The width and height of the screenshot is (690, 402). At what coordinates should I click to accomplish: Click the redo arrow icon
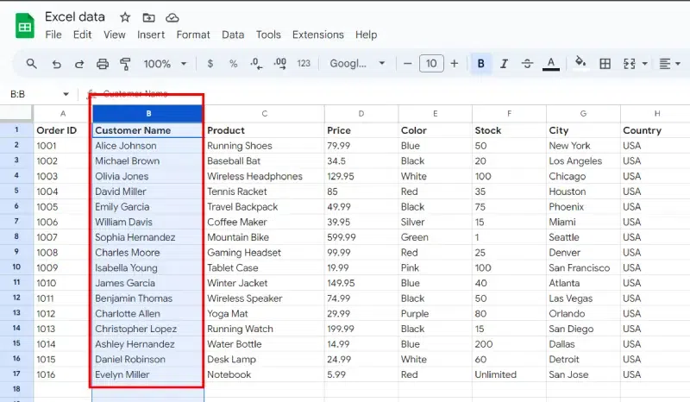point(79,64)
